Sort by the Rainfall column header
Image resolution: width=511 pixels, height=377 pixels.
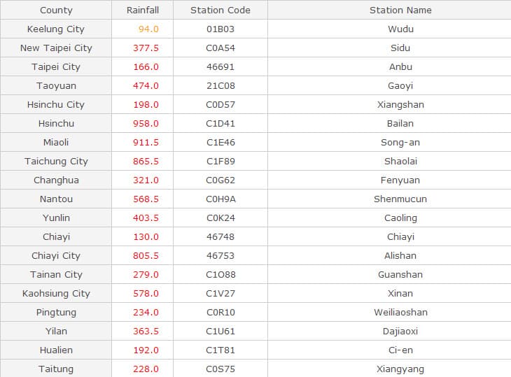coord(142,10)
